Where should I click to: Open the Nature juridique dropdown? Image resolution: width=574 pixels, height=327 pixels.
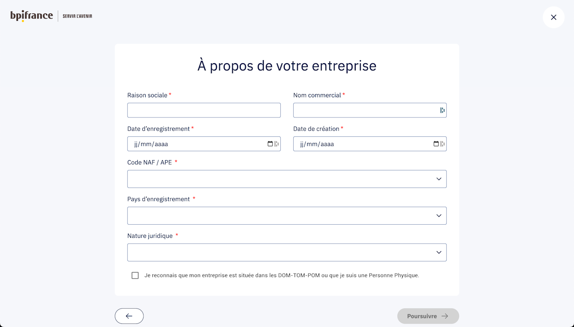coord(287,253)
